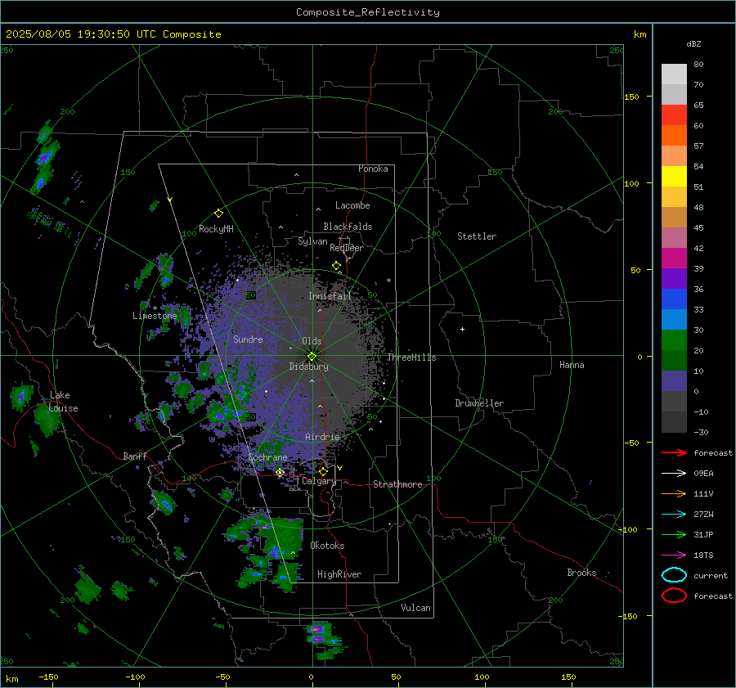
Task: Select the 65 dBZ red swatch
Action: (674, 115)
